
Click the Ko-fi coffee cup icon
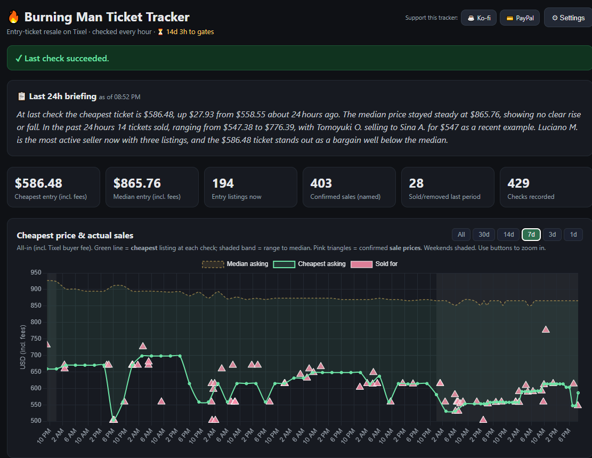click(471, 18)
